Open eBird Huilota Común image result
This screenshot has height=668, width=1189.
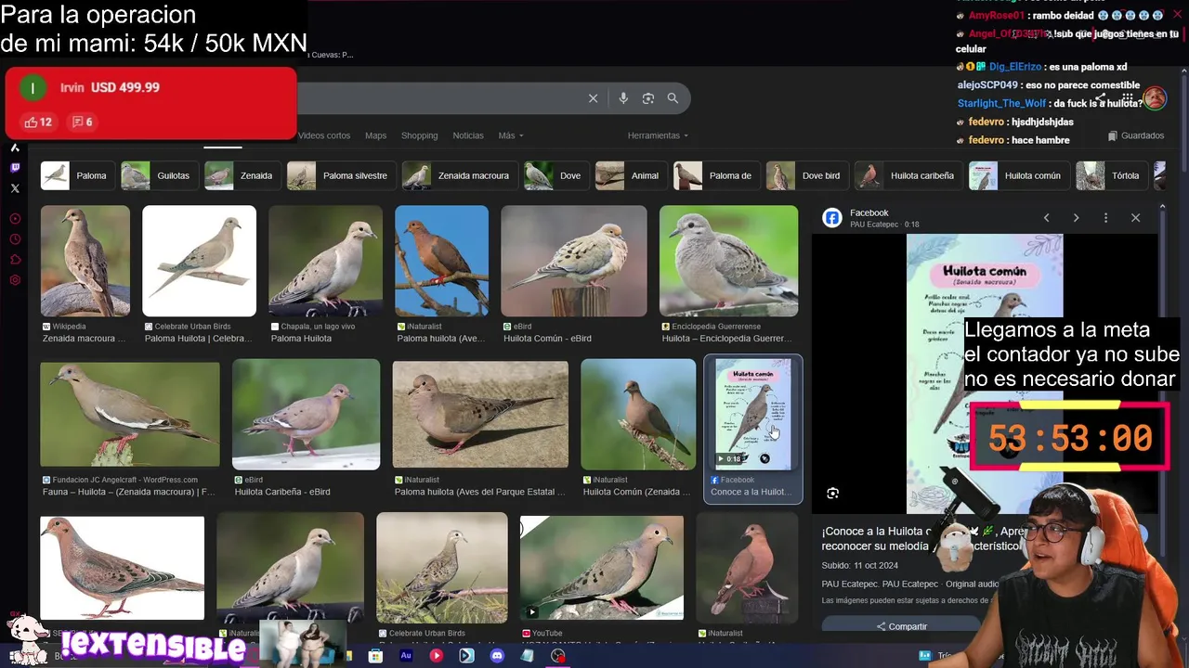(573, 262)
